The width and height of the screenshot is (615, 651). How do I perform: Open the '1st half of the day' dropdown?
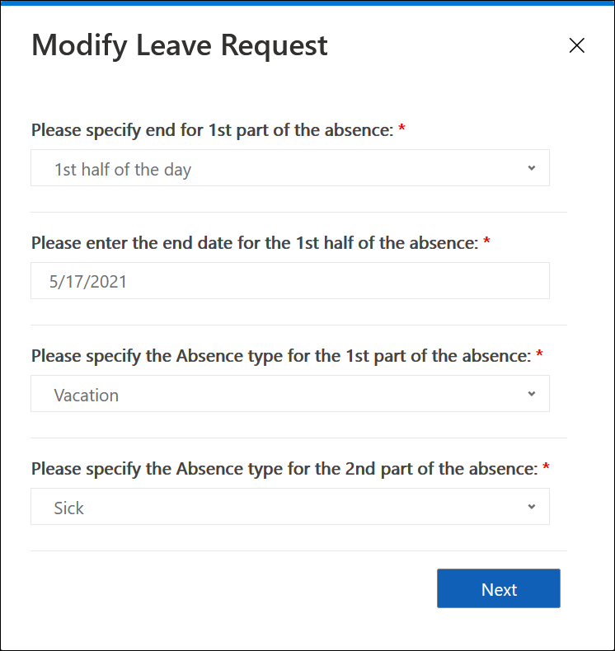click(289, 168)
